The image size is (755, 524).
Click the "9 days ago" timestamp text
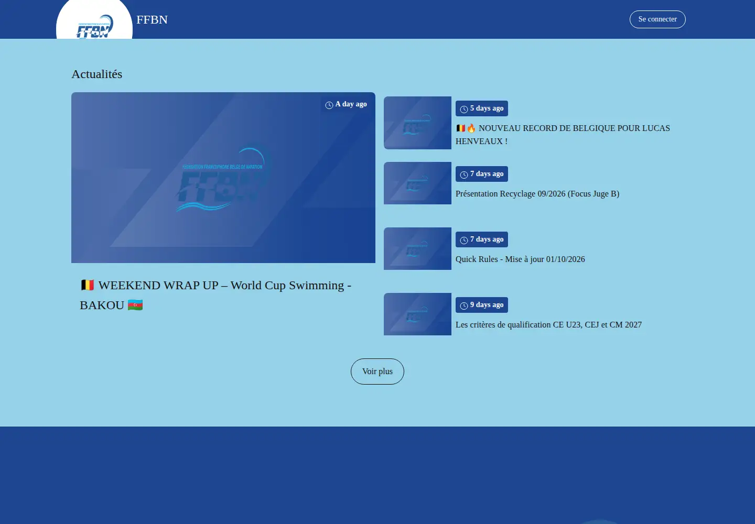click(487, 305)
